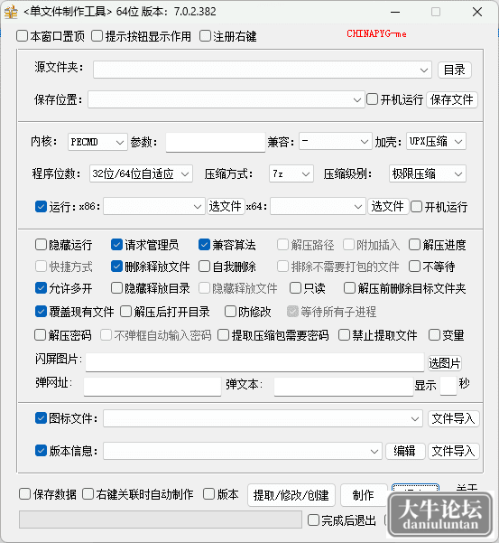Click 提取/修改/创建 button
Viewport: 499px width, 543px height.
(291, 495)
